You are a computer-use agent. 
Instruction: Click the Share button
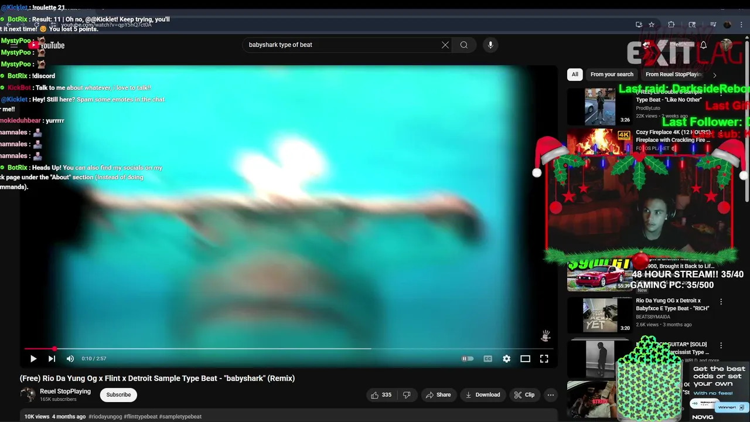coord(438,395)
